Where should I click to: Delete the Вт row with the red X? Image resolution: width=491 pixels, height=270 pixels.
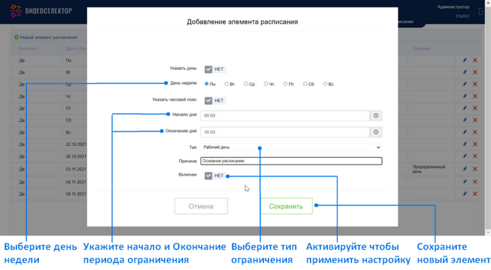[475, 72]
